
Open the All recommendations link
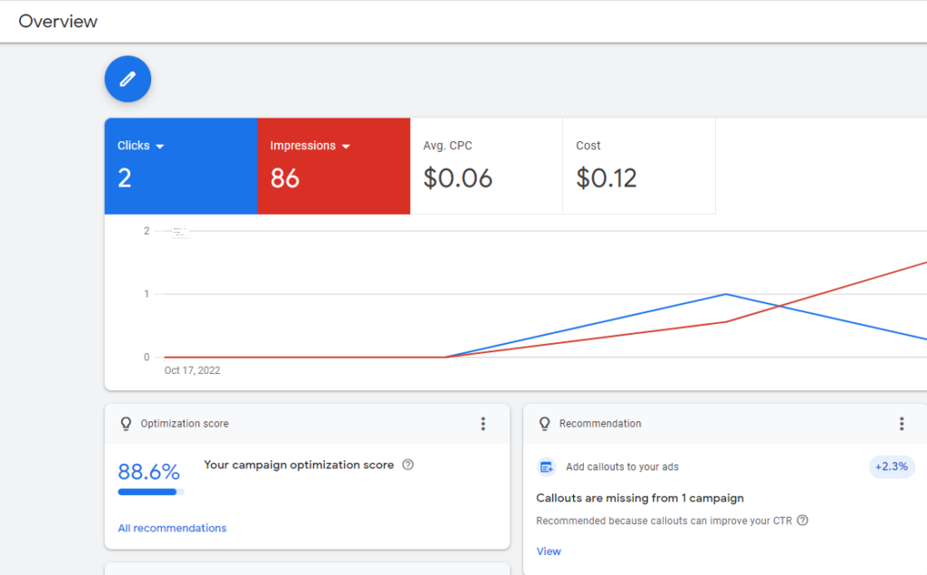tap(172, 528)
